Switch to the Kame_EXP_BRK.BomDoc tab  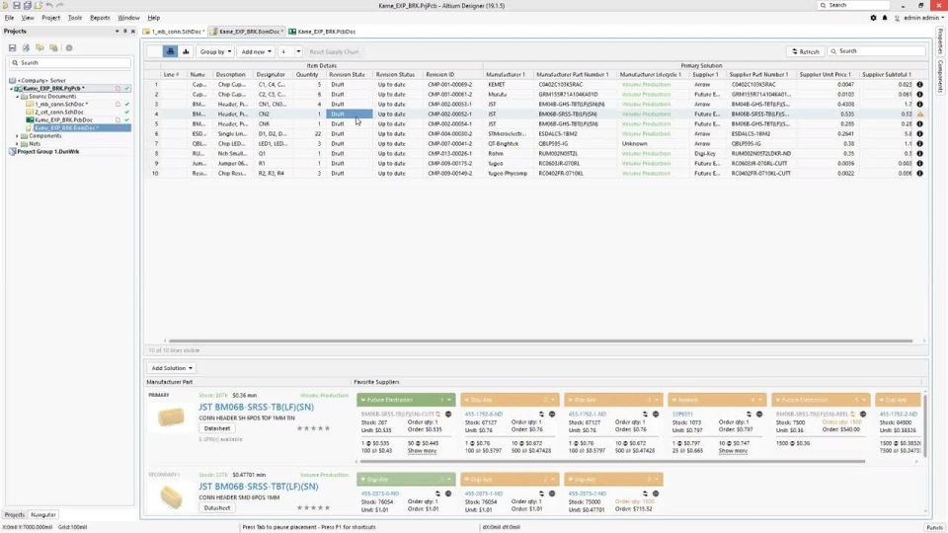(247, 32)
